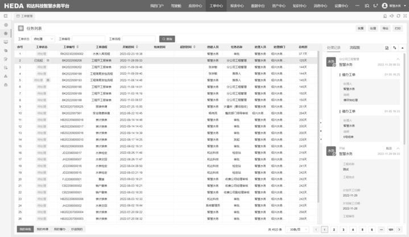Click the swap-arrows icon in processing panel
This screenshot has height=237, width=409.
394,48
